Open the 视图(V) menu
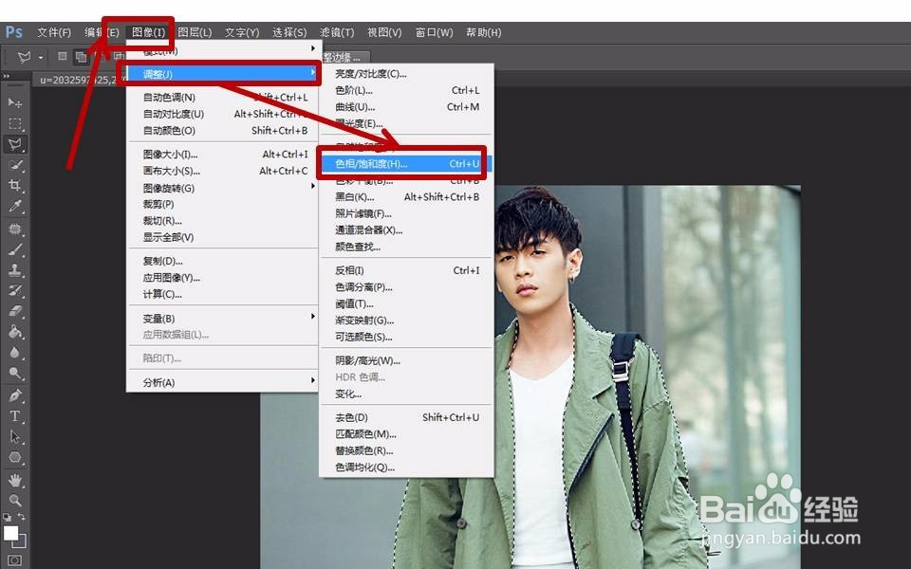 384,32
